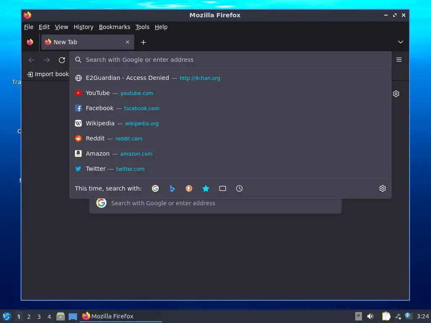Open the Lubuntu start menu
This screenshot has width=431, height=323.
(7, 316)
